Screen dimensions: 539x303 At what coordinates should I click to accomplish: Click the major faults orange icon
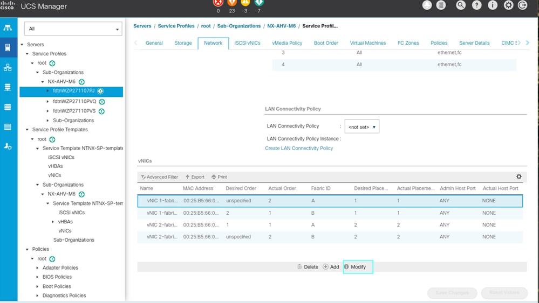232,3
